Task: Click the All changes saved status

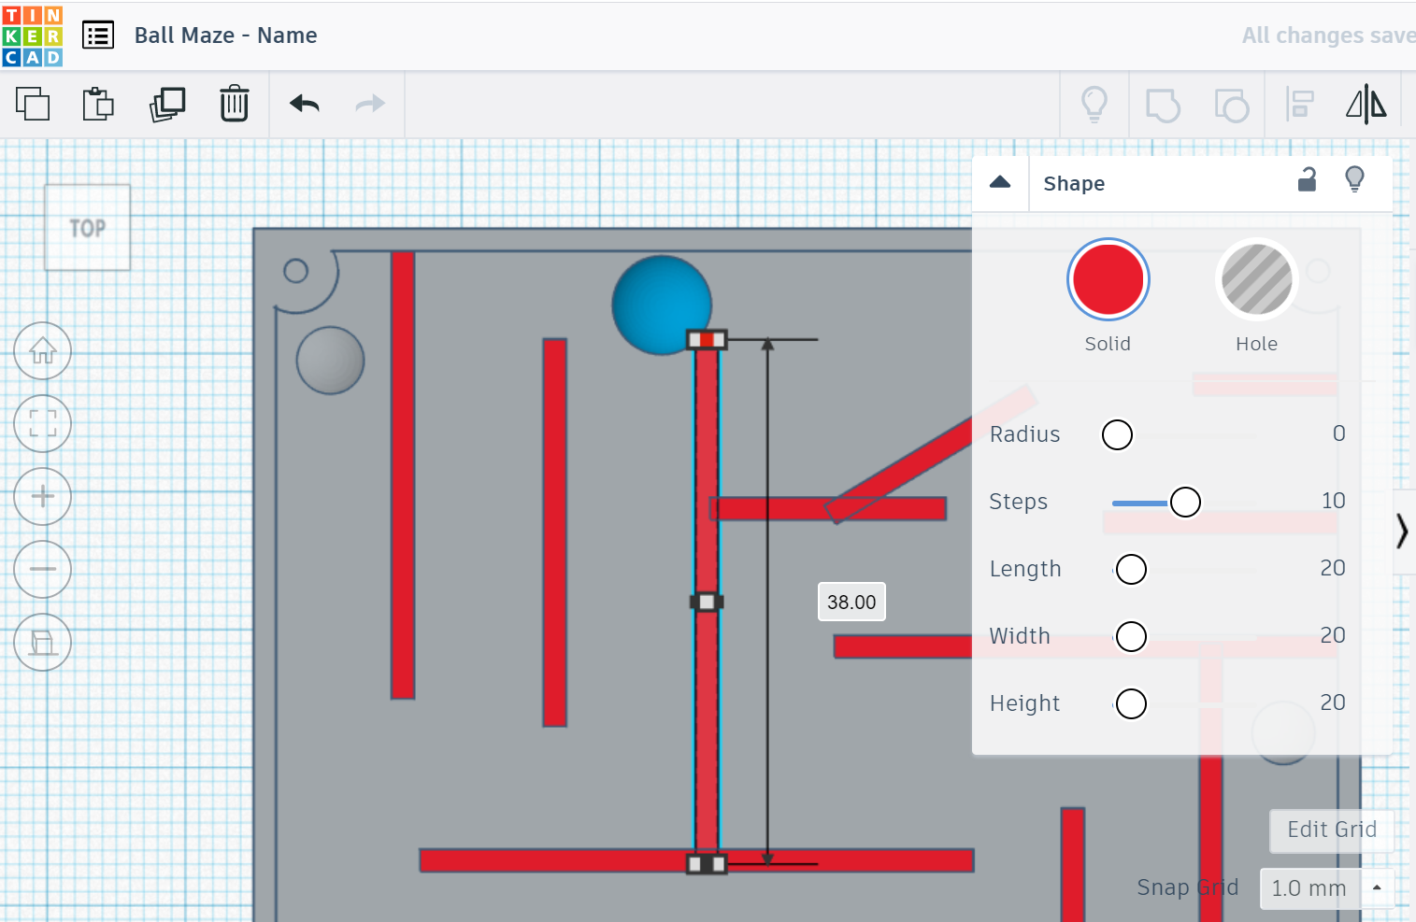Action: [1328, 35]
